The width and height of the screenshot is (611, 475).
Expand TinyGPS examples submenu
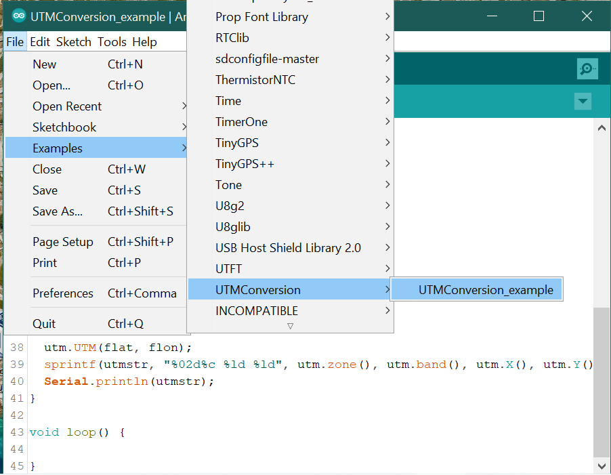pos(291,143)
